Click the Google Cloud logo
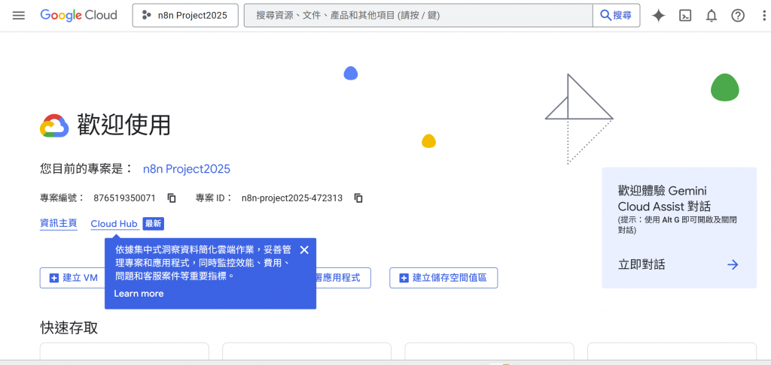 [78, 15]
